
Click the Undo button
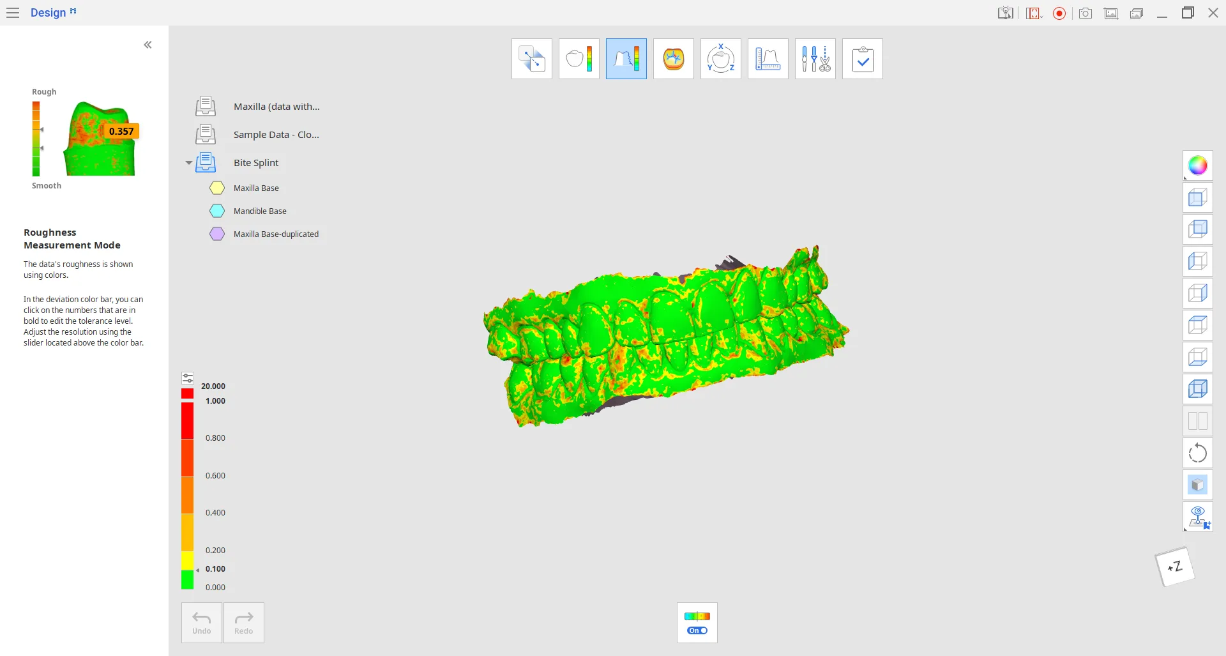[x=202, y=623]
